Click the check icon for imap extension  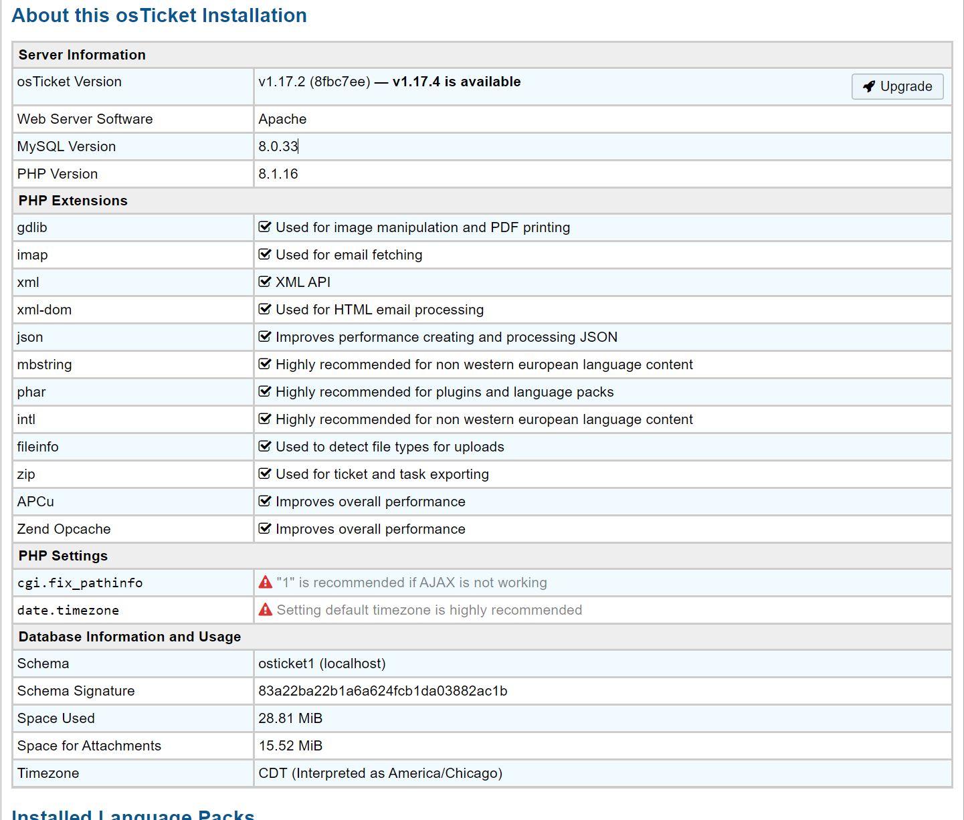(265, 255)
